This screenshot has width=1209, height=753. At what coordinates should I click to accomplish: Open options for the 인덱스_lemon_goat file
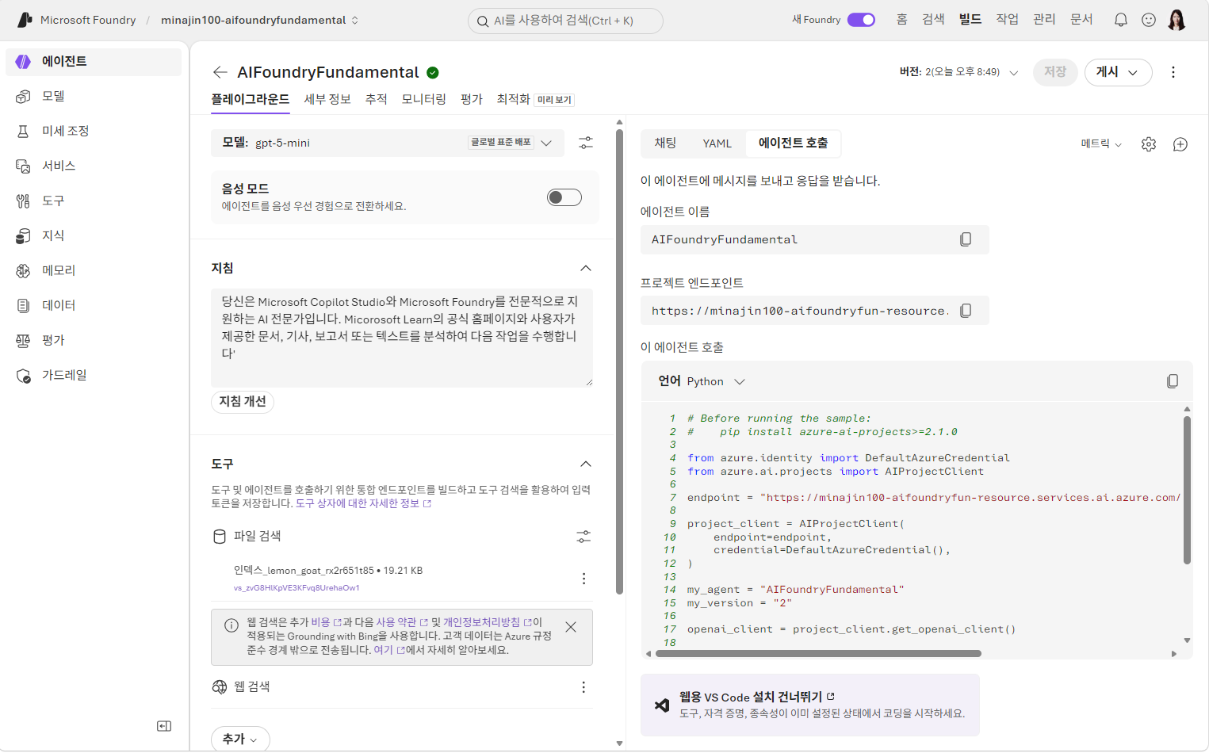[x=583, y=579]
